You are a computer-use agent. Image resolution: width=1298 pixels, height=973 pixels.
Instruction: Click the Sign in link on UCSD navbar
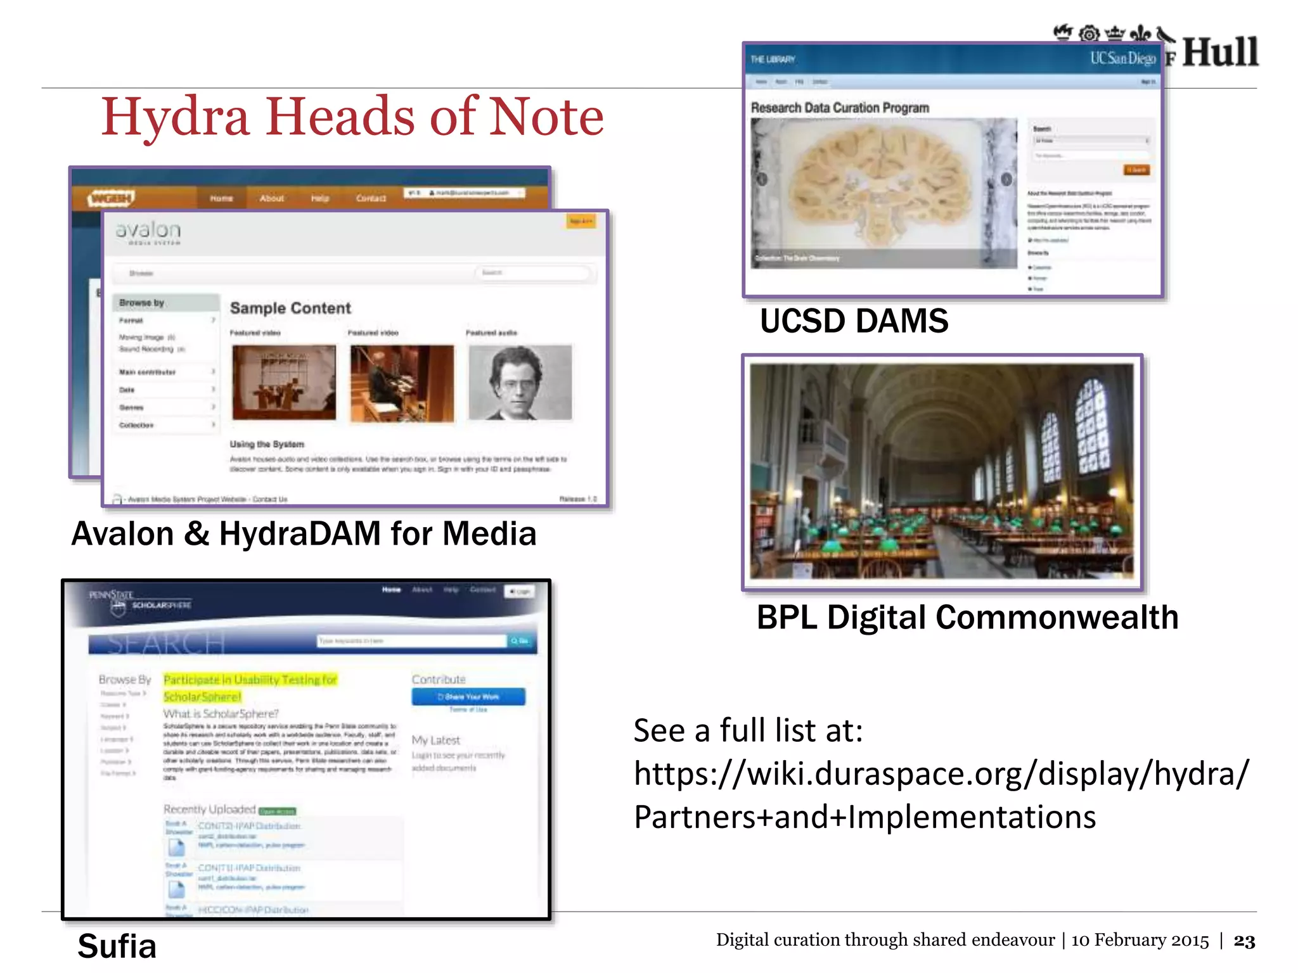tap(1148, 82)
